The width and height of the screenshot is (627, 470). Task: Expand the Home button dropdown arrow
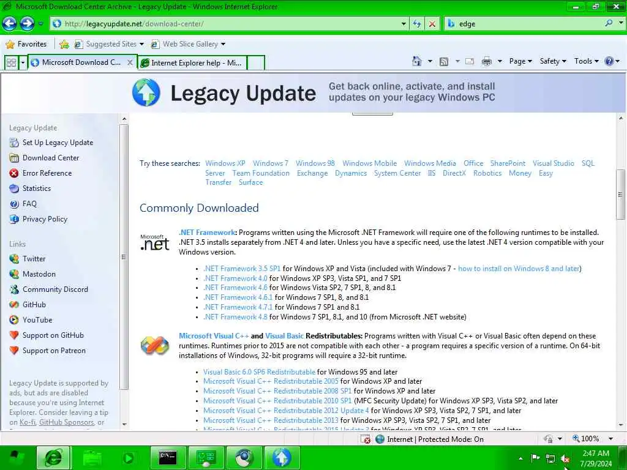(x=430, y=61)
